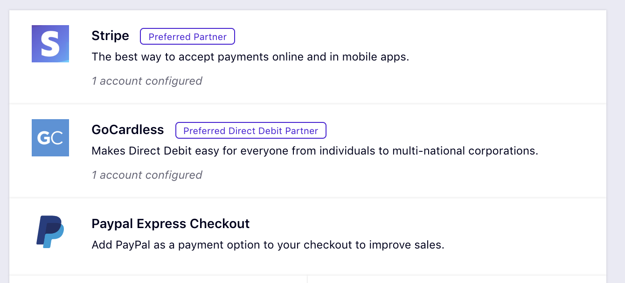Select GoCardless's 1 account configured text
The image size is (625, 283).
tap(147, 175)
